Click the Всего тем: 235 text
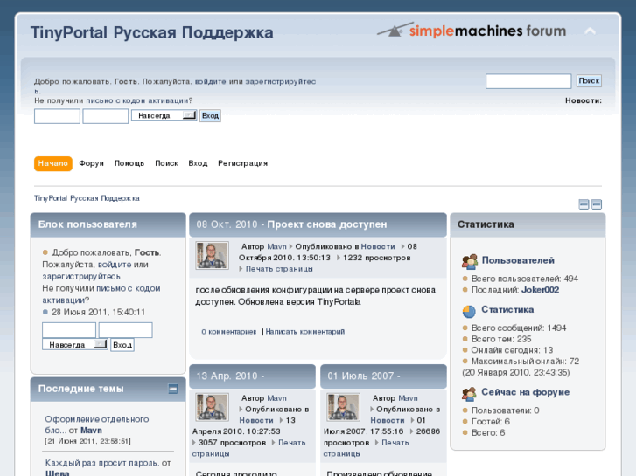 point(501,339)
